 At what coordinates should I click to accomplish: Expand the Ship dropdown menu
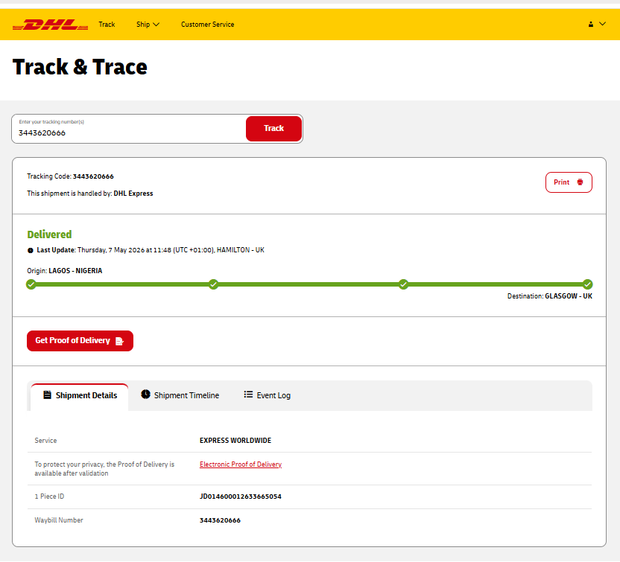pos(148,25)
